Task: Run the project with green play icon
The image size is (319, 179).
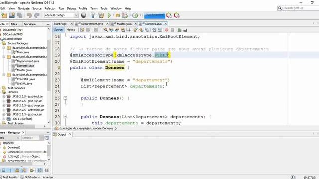Action: click(109, 15)
